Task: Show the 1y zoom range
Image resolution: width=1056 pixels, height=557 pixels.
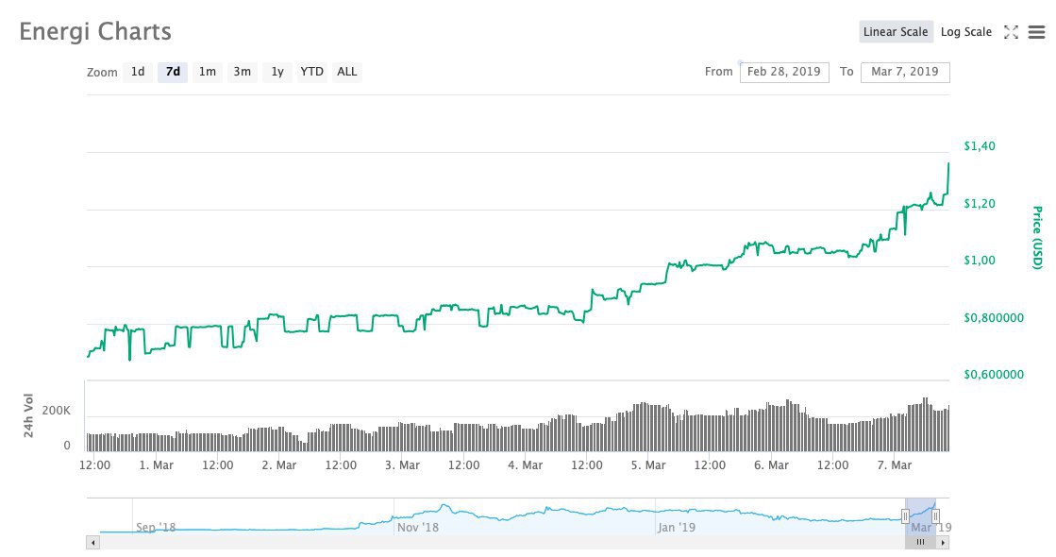Action: tap(277, 72)
